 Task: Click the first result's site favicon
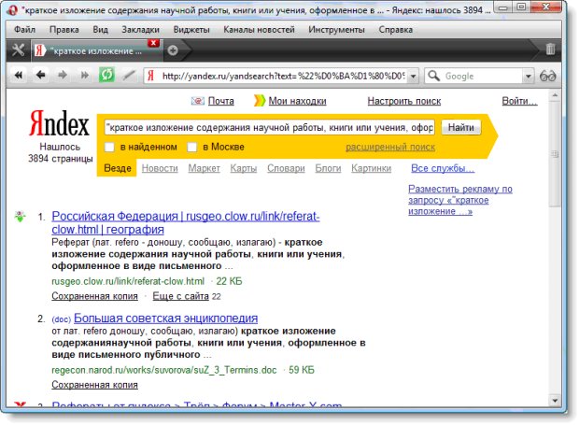click(20, 217)
